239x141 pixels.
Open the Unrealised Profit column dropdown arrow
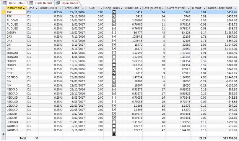pyautogui.click(x=235, y=8)
